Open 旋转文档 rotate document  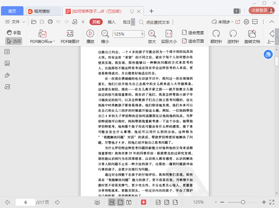(252, 37)
